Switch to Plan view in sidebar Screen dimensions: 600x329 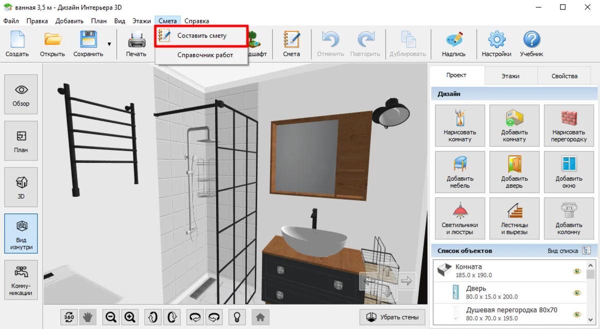pyautogui.click(x=21, y=142)
